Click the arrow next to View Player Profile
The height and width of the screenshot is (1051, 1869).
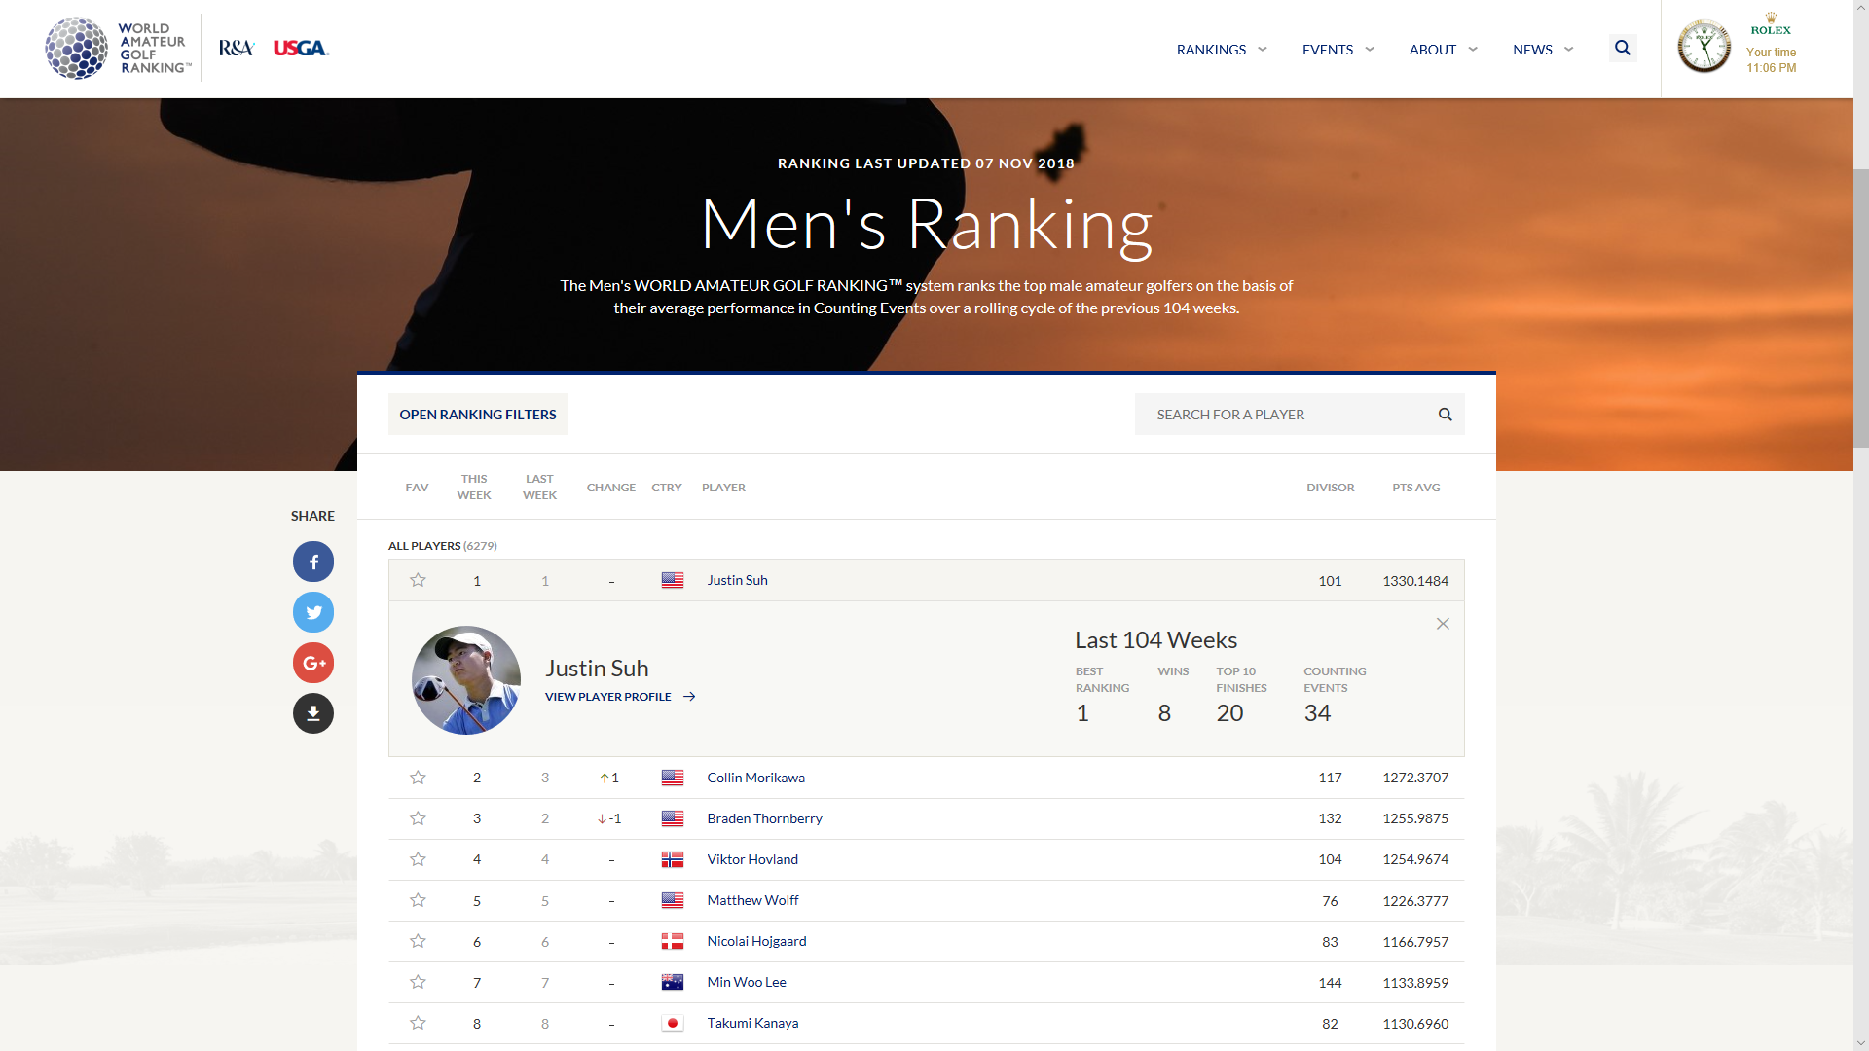pyautogui.click(x=689, y=697)
